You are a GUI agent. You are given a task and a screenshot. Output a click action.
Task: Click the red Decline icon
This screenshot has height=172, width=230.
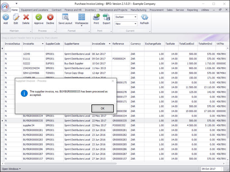point(50,17)
